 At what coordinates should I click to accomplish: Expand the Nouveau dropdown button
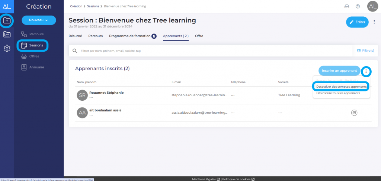coord(39,20)
